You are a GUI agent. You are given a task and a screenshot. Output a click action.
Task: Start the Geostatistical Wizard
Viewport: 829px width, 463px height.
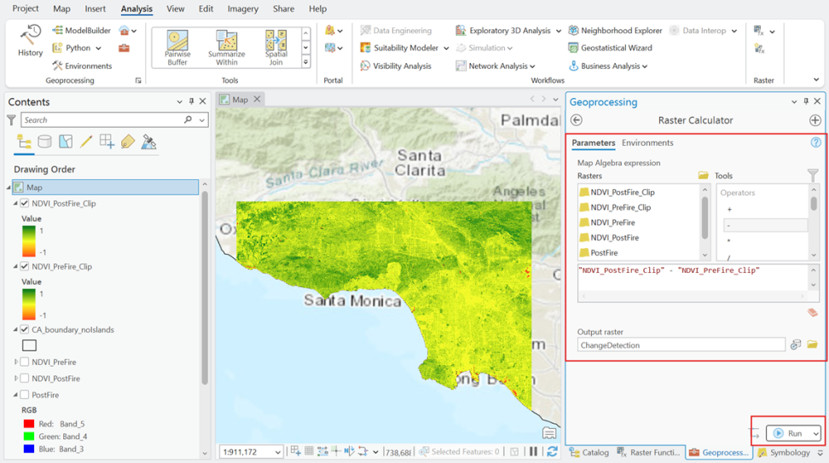pos(610,48)
